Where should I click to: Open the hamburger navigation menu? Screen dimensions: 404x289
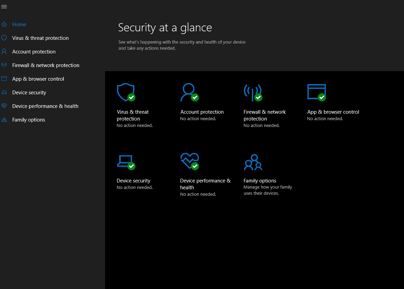(4, 7)
